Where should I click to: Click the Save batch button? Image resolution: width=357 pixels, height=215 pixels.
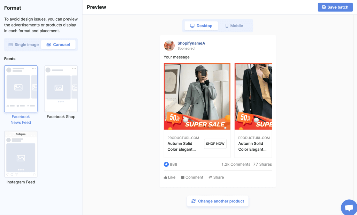pyautogui.click(x=335, y=7)
